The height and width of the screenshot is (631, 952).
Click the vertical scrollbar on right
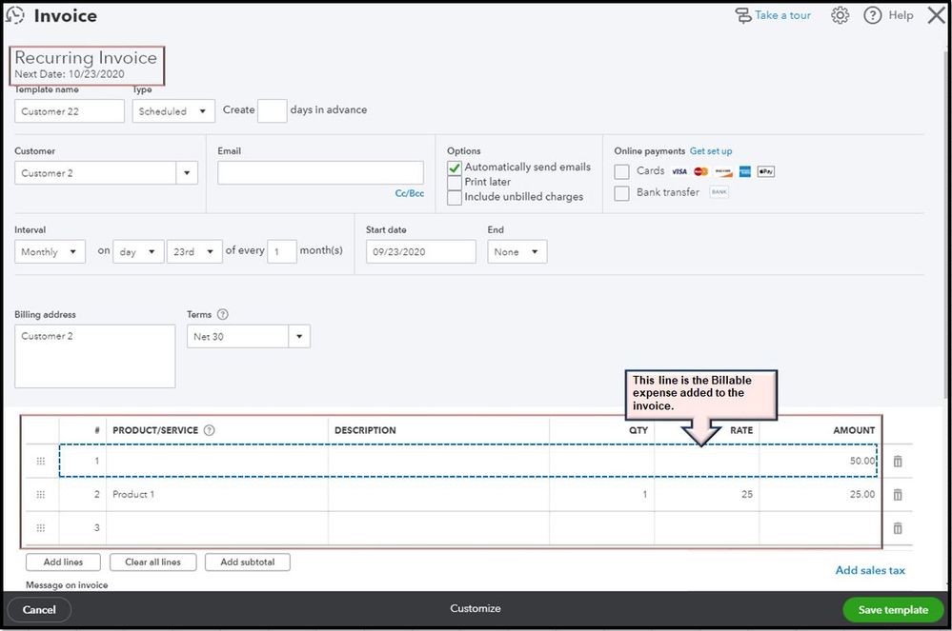coord(947,225)
